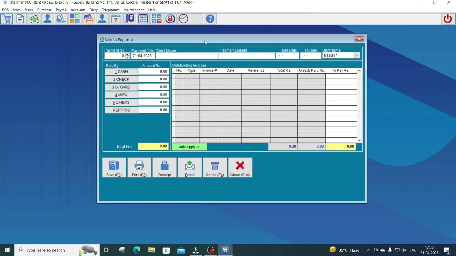Open the calendar diary icon showing 7
Screen dimensions: 456x256
coord(116,19)
